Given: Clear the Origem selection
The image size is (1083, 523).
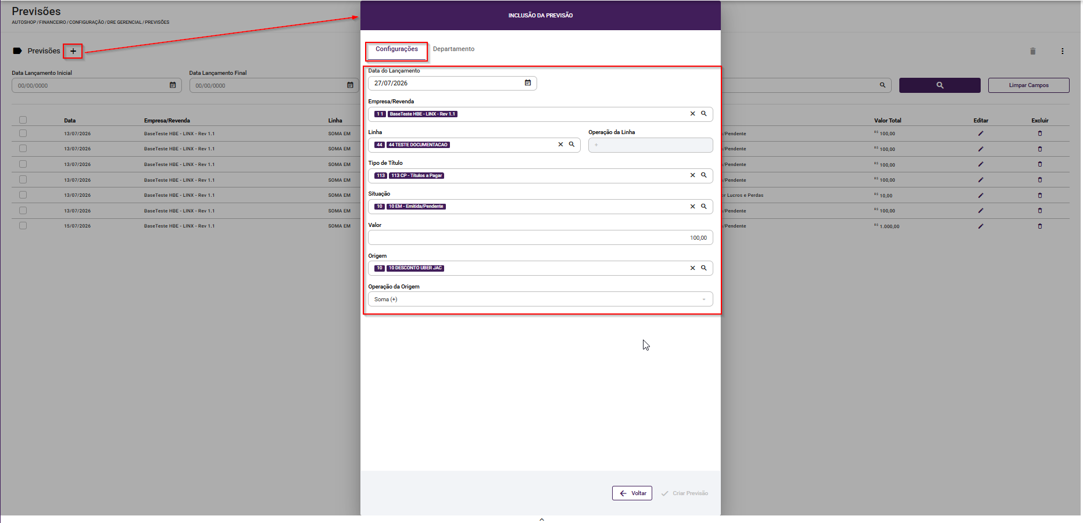Looking at the screenshot, I should tap(692, 268).
